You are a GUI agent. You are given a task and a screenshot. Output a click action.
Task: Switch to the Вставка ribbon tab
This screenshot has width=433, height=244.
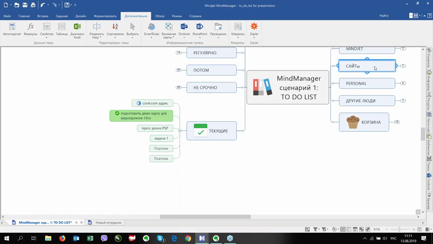click(x=43, y=16)
